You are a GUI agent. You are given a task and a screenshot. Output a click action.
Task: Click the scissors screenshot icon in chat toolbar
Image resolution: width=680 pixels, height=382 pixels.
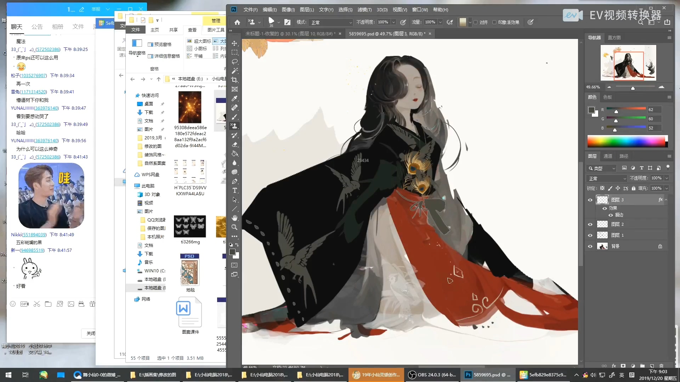(37, 304)
